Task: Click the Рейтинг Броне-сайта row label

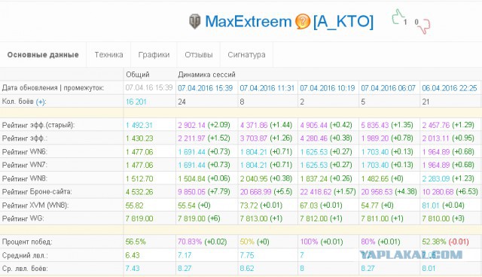Action: point(37,192)
